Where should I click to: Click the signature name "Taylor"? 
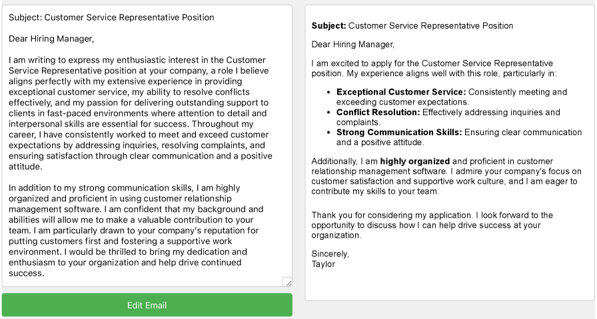[323, 263]
